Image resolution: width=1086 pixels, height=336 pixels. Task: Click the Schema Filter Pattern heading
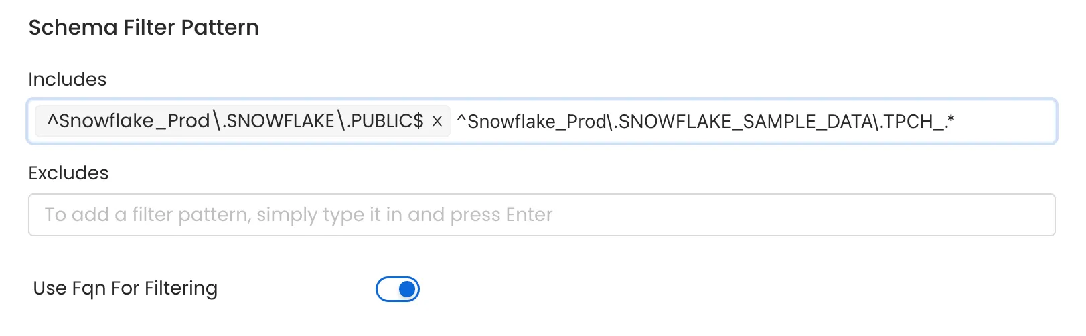pyautogui.click(x=143, y=27)
